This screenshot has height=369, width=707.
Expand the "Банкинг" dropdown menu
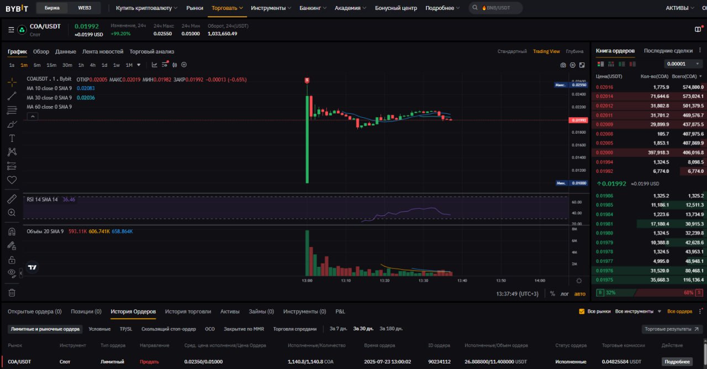pyautogui.click(x=313, y=8)
